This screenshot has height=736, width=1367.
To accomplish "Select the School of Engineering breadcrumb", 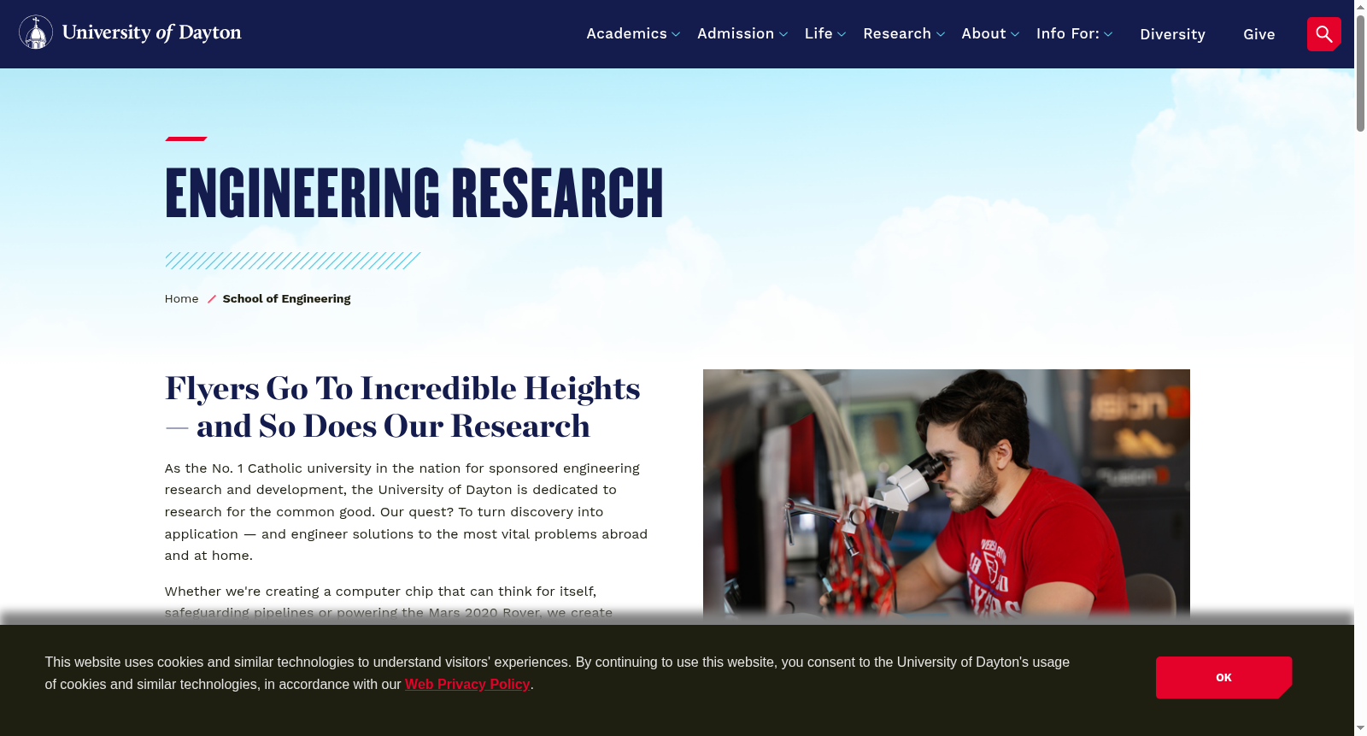I will pos(286,298).
